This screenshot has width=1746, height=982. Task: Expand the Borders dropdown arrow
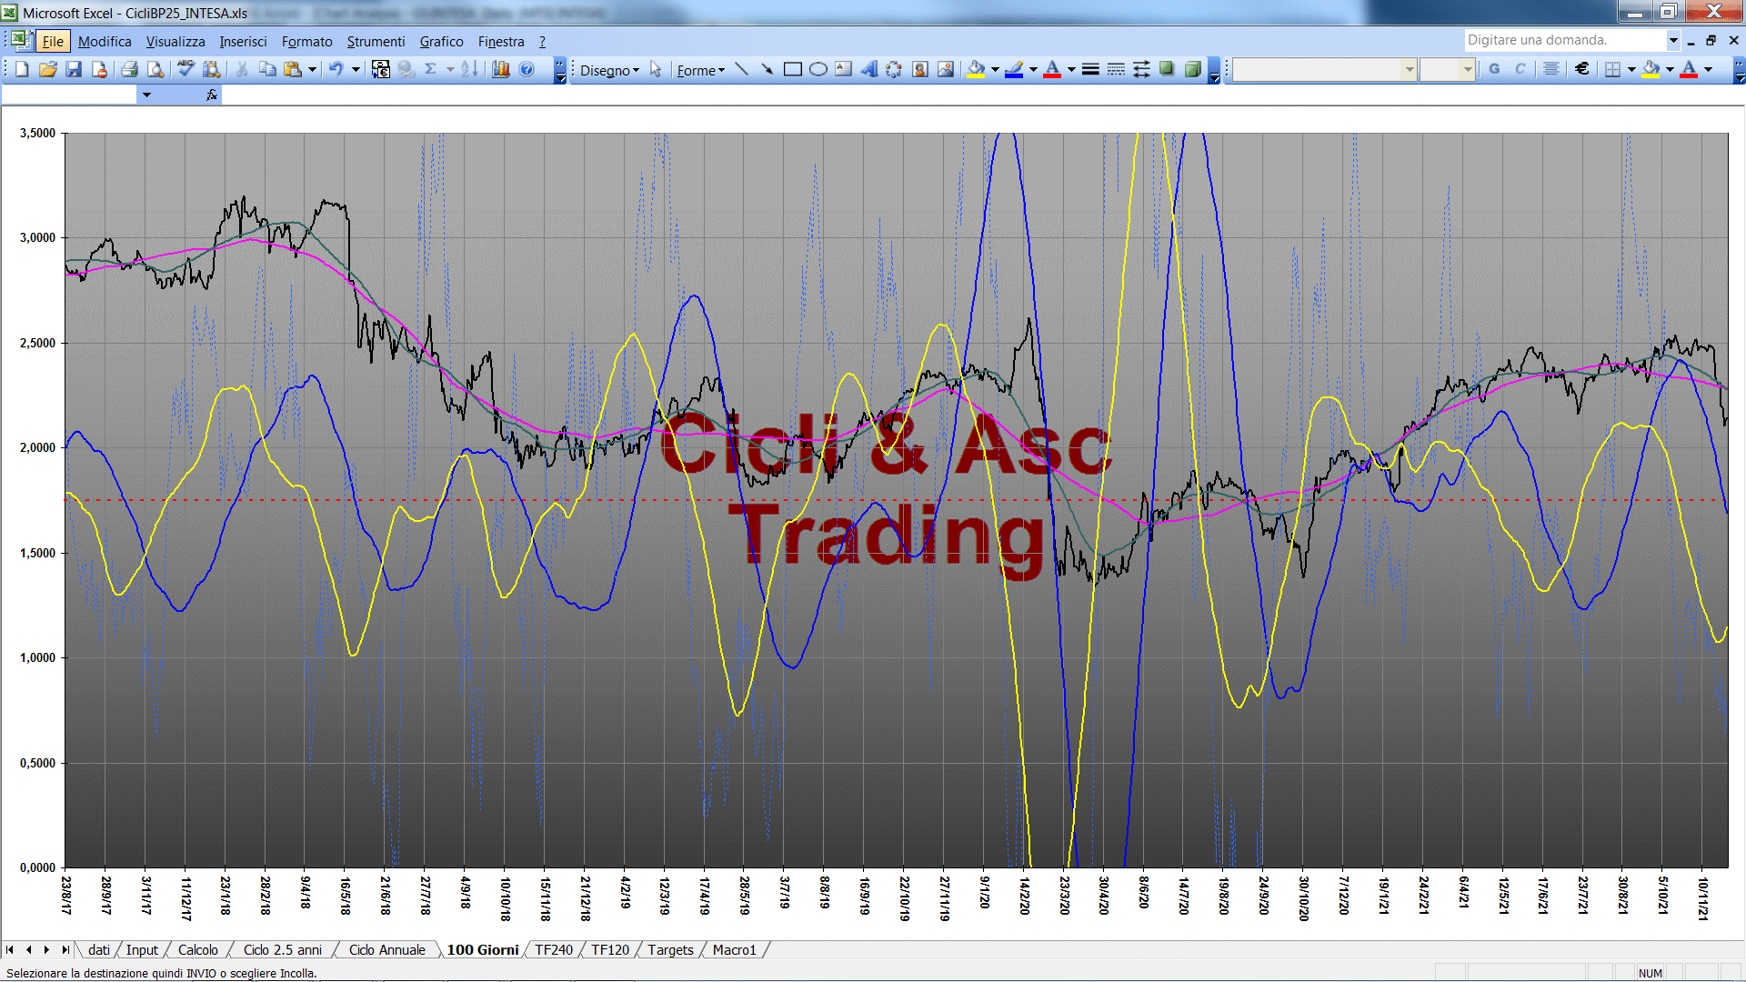point(1631,69)
